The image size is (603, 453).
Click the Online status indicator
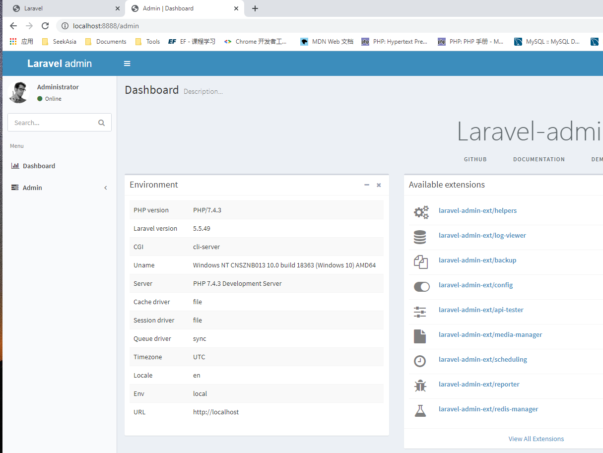point(49,99)
